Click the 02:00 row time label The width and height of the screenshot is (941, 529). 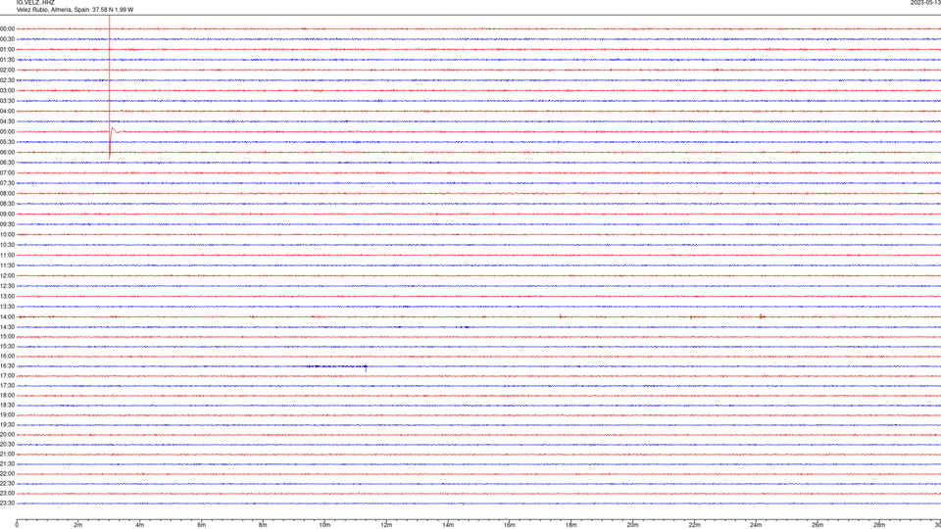tap(7, 70)
